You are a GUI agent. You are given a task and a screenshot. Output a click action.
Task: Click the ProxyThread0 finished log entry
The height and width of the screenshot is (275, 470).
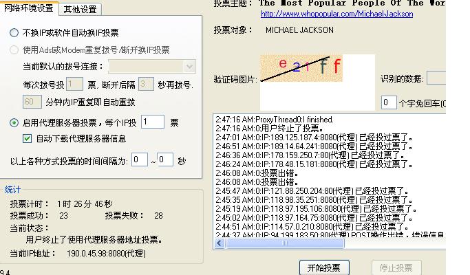click(x=274, y=120)
